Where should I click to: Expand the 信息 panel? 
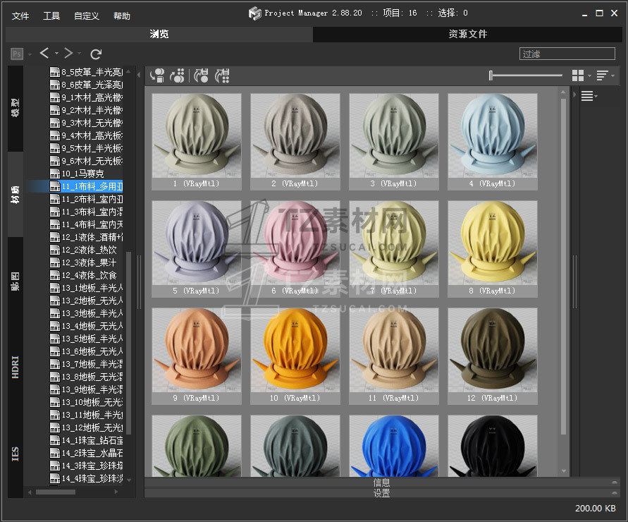point(381,482)
